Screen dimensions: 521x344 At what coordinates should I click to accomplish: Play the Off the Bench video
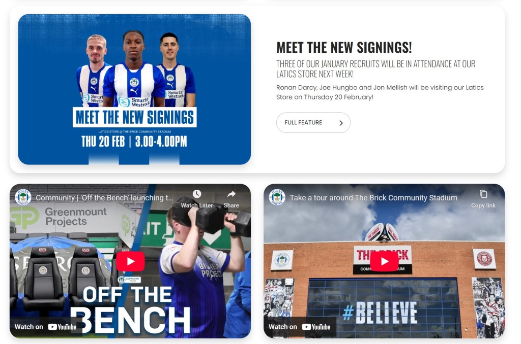[130, 261]
